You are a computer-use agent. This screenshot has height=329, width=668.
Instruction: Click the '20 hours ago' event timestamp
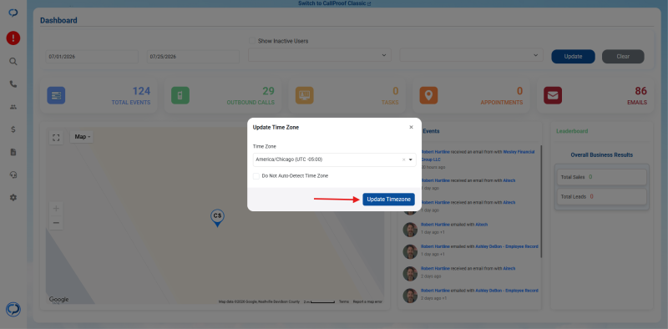(433, 168)
